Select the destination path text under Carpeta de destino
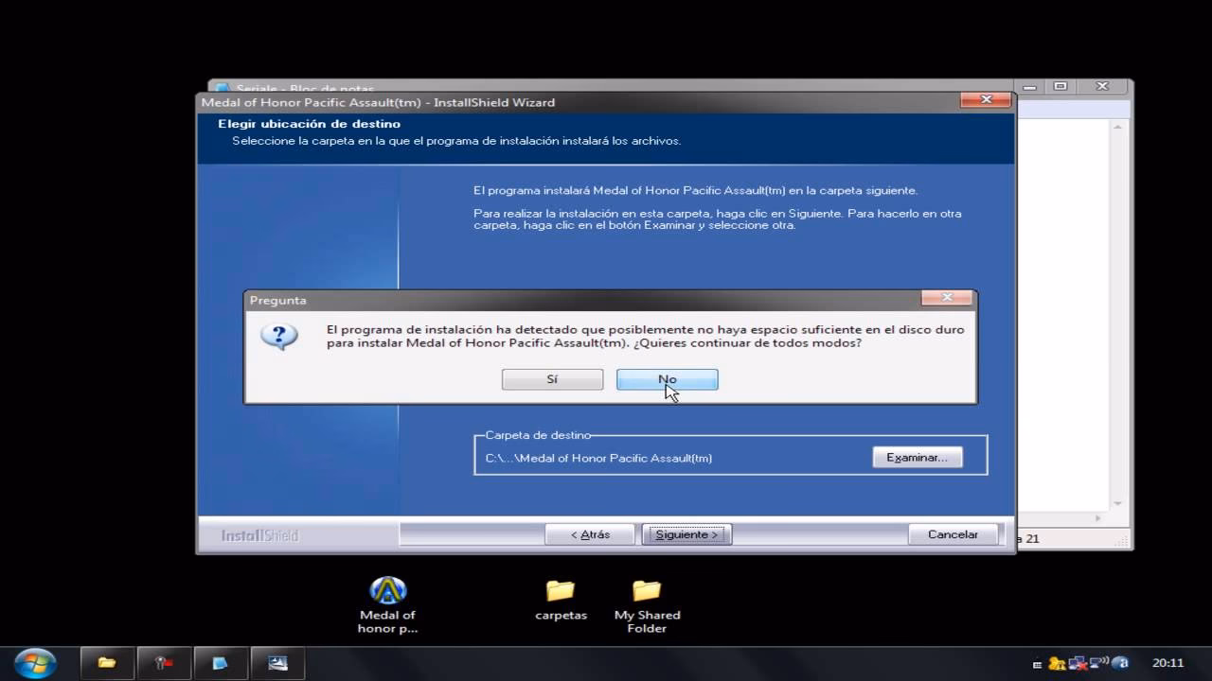The height and width of the screenshot is (681, 1212). 598,458
